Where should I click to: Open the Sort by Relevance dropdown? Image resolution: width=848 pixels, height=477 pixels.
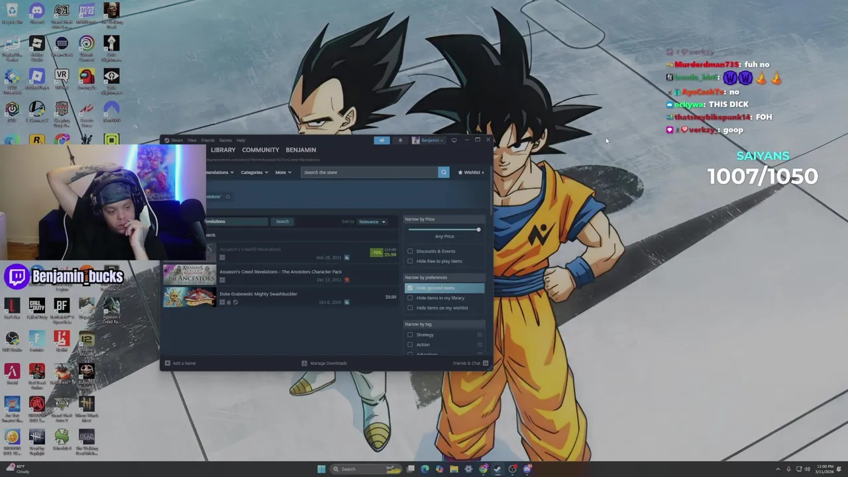coord(372,222)
